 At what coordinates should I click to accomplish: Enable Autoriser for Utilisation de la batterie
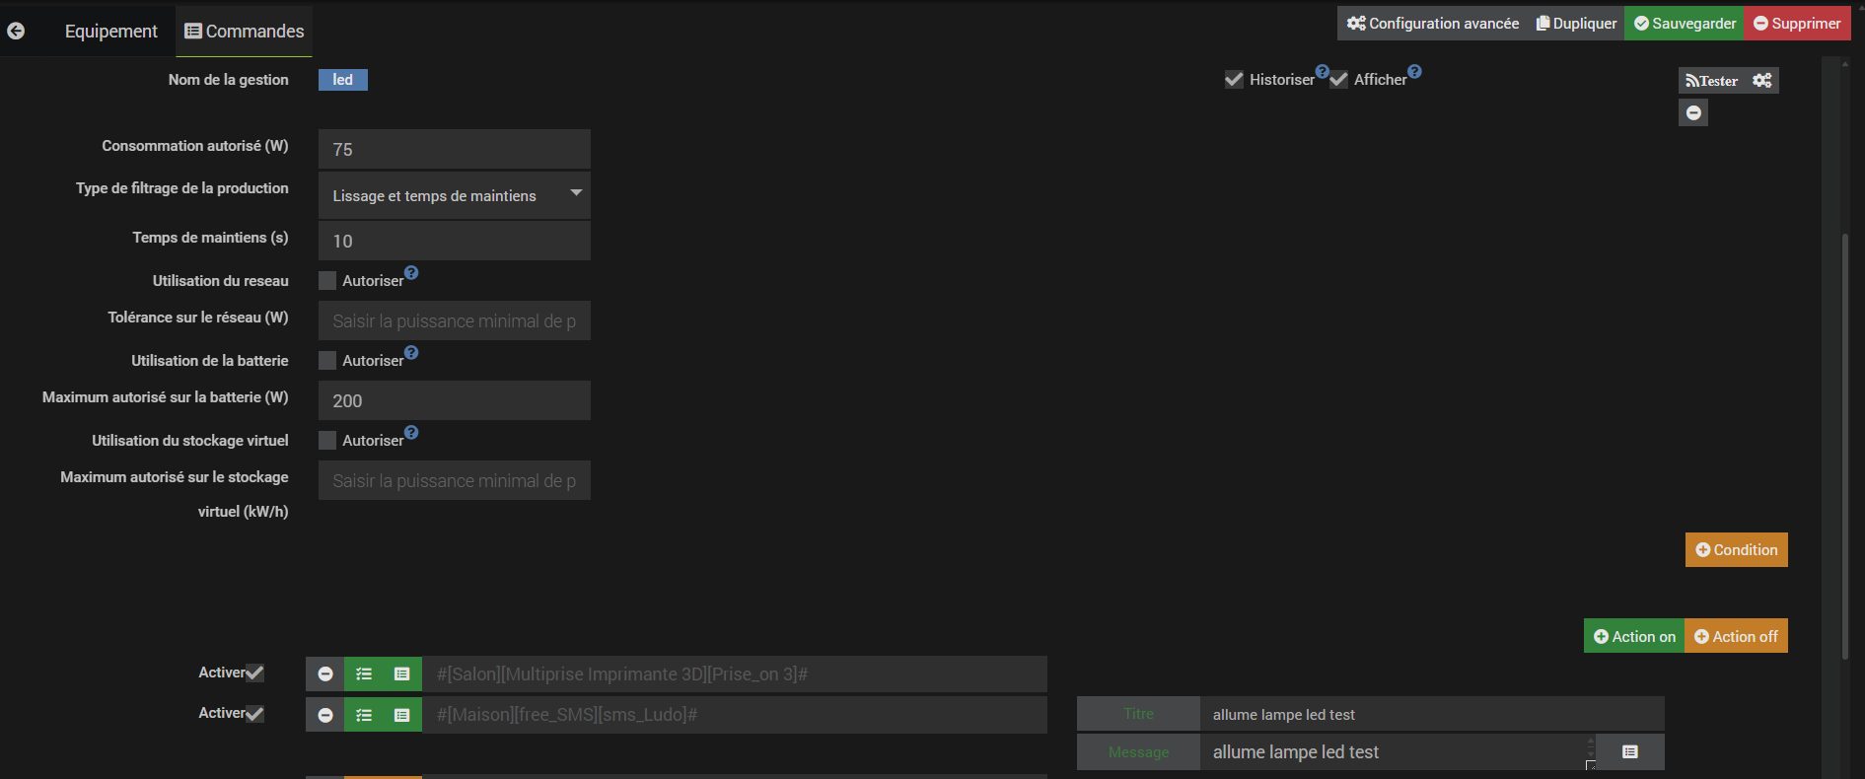coord(327,361)
